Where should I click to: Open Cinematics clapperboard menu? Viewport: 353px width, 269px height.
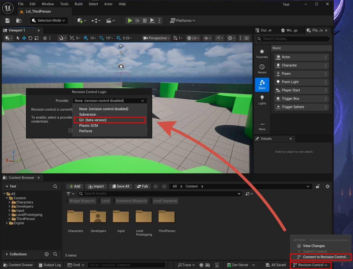click(110, 21)
